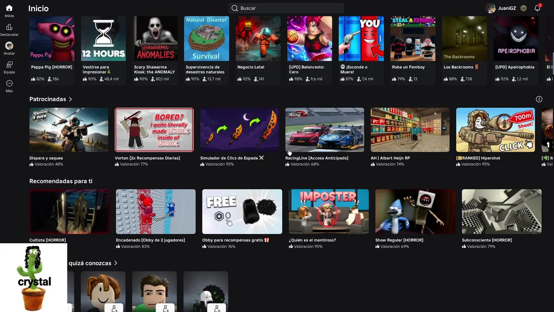554x312 pixels.
Task: Open the Peppa Pig [HORROR] game thumbnail
Action: [52, 39]
